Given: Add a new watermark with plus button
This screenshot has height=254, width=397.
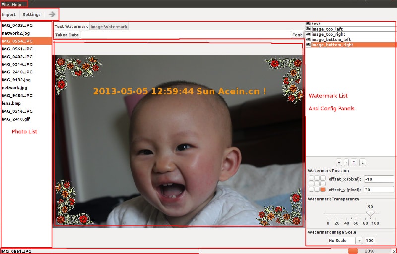Looking at the screenshot, I should (x=339, y=162).
